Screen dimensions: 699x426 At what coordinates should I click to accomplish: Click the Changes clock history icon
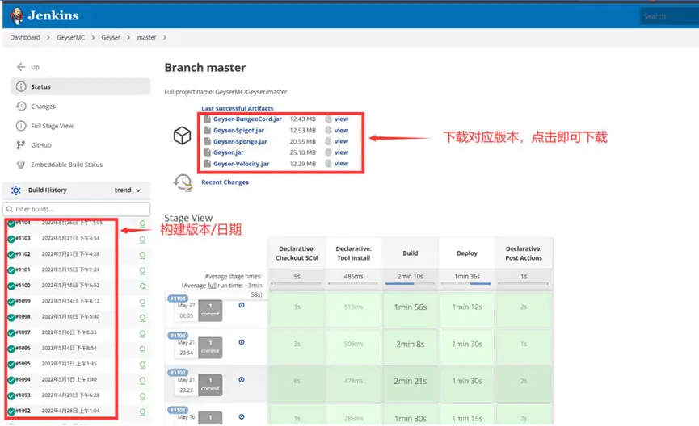tap(21, 106)
